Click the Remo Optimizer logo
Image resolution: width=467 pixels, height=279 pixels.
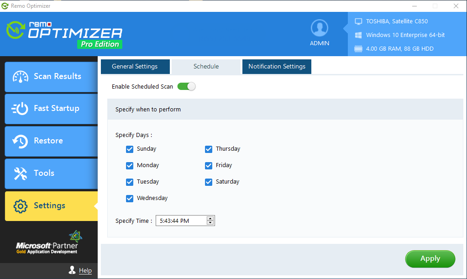click(x=64, y=34)
